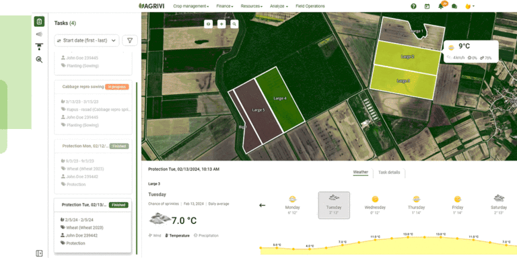Collapse the sidebar panel toggle icon
Screen dimensions: 517x258
[x=39, y=253]
